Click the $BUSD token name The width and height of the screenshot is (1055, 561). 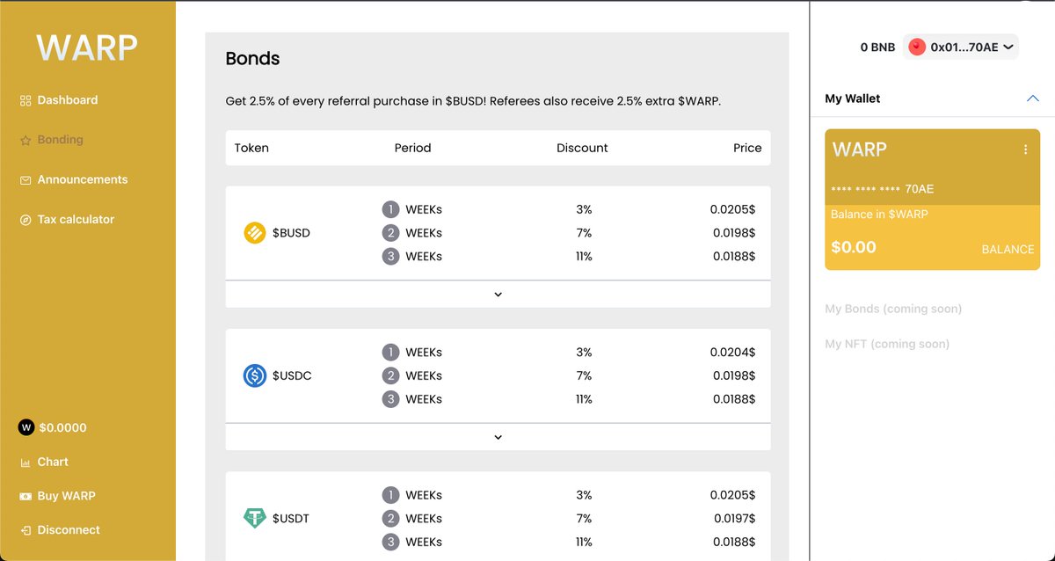tap(291, 233)
